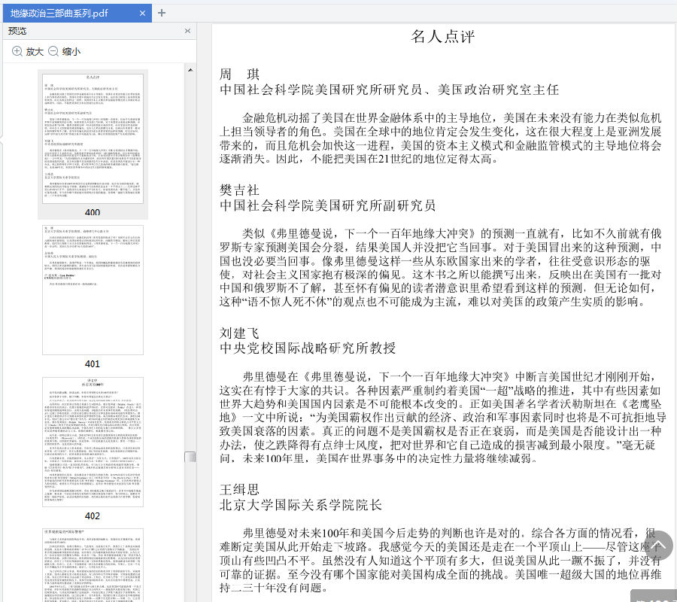Open the page 401 thumbnail
677x602 pixels.
[x=93, y=290]
